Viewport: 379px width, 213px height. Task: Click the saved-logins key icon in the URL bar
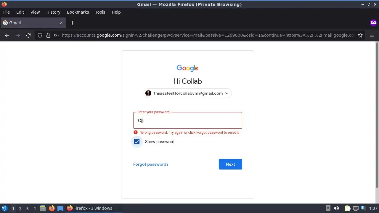point(57,35)
